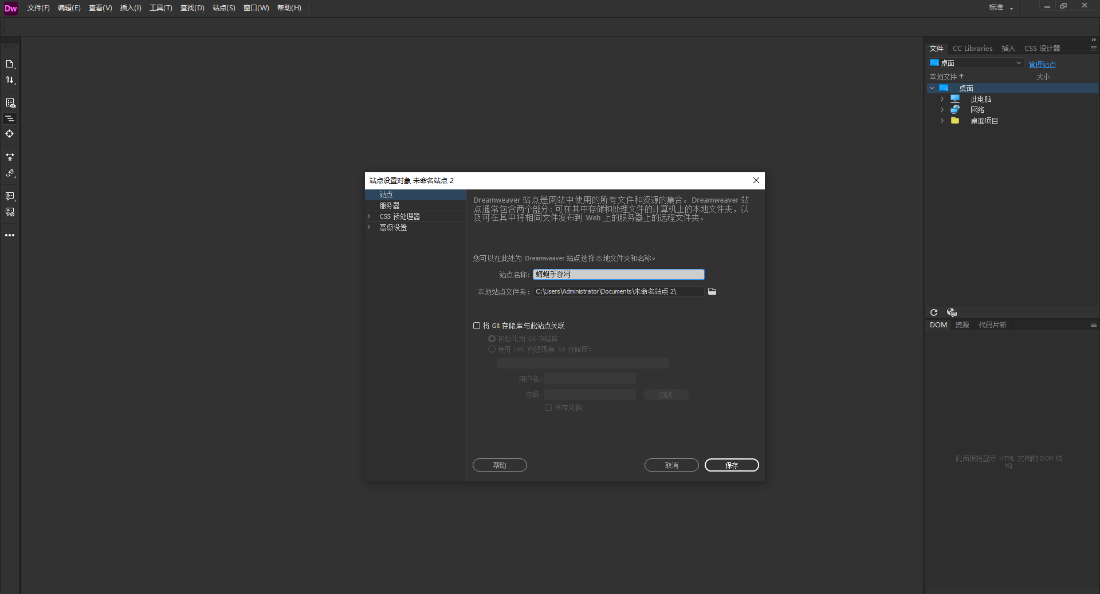
Task: Select initialize as Git repository radio button
Action: [492, 339]
